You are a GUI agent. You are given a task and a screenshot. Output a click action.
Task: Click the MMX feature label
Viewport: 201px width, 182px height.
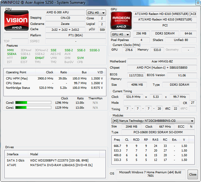[10, 50]
